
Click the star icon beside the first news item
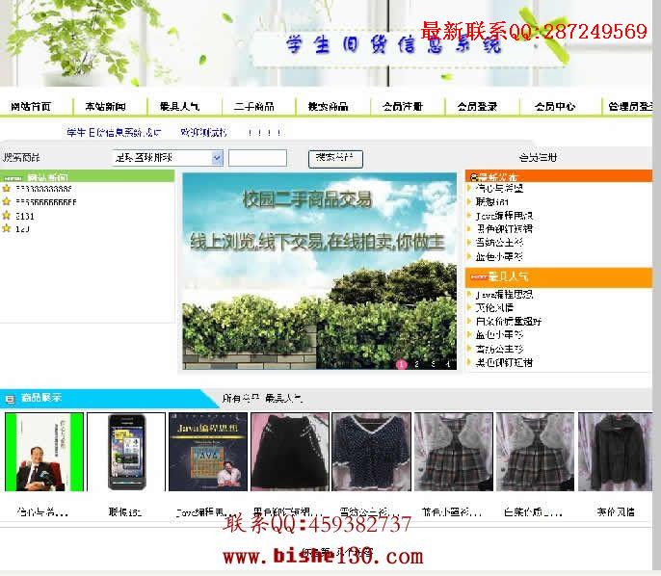click(7, 189)
